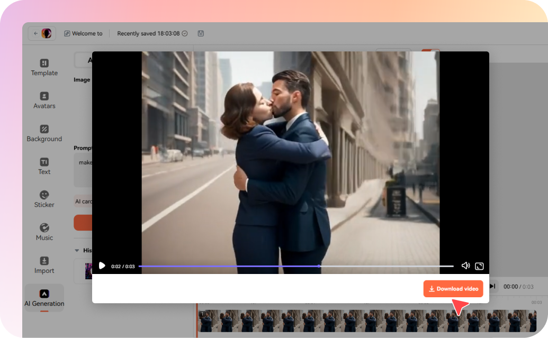Skip to next frame in timeline controls

(x=492, y=286)
